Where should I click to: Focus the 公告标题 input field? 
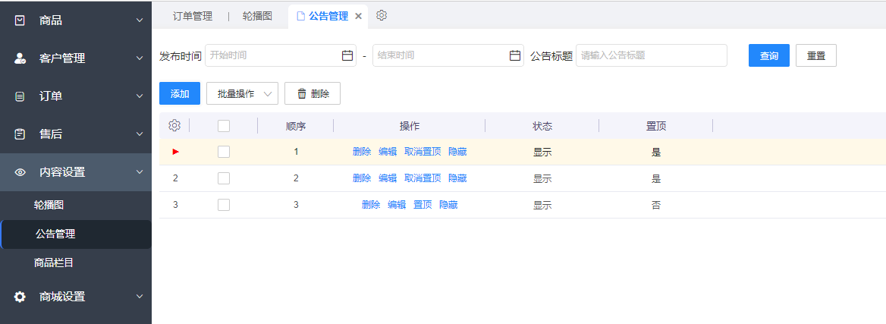pyautogui.click(x=651, y=55)
